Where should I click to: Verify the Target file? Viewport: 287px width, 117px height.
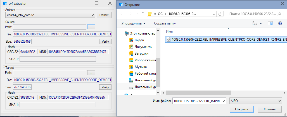(105, 87)
